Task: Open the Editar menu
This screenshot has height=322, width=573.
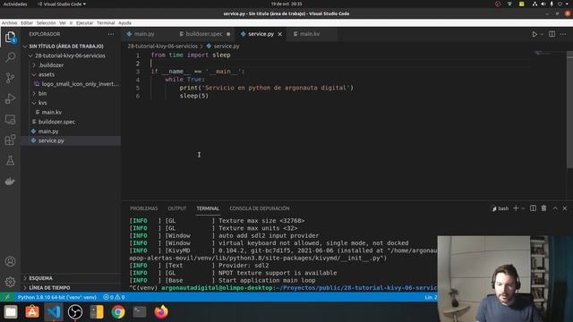Action: (27, 22)
